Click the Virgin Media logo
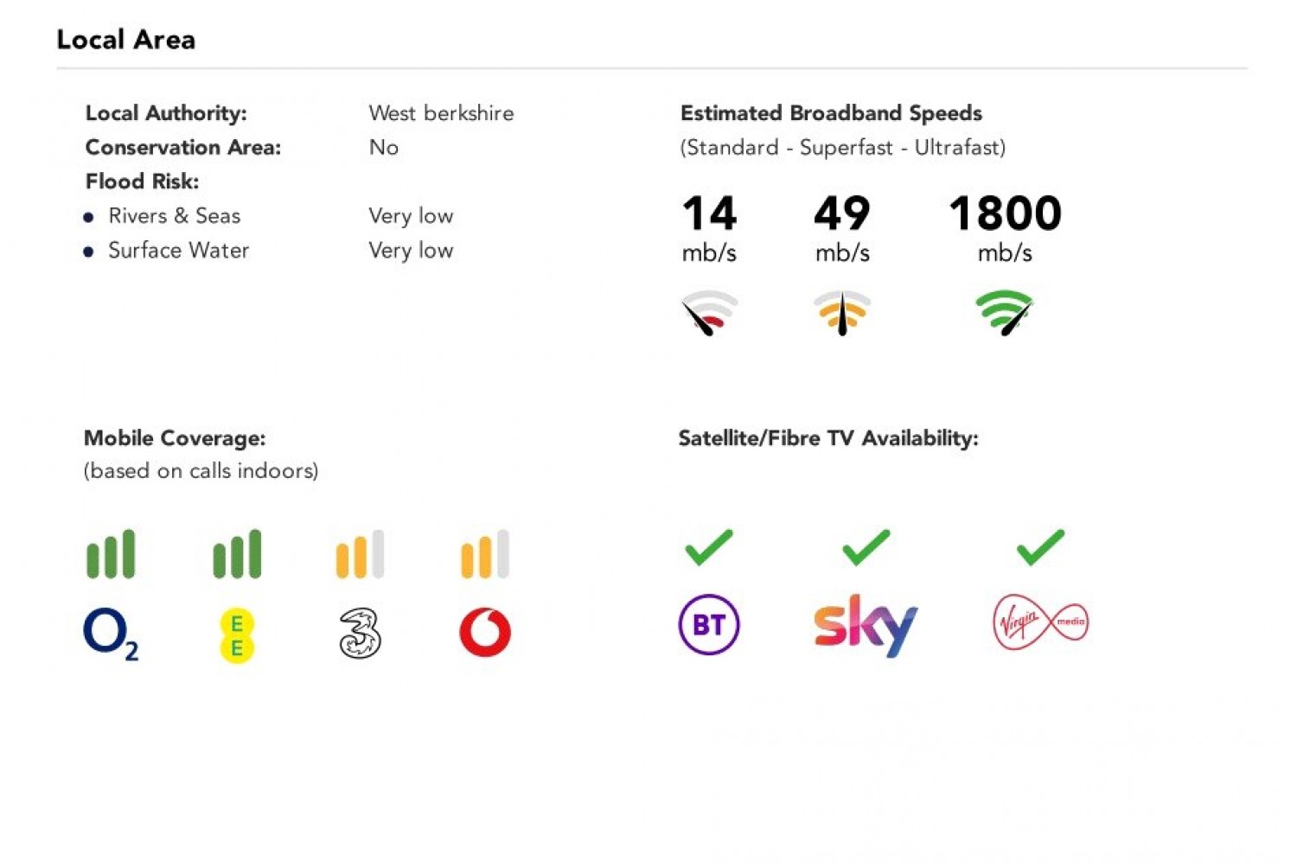The image size is (1297, 867). click(1040, 622)
